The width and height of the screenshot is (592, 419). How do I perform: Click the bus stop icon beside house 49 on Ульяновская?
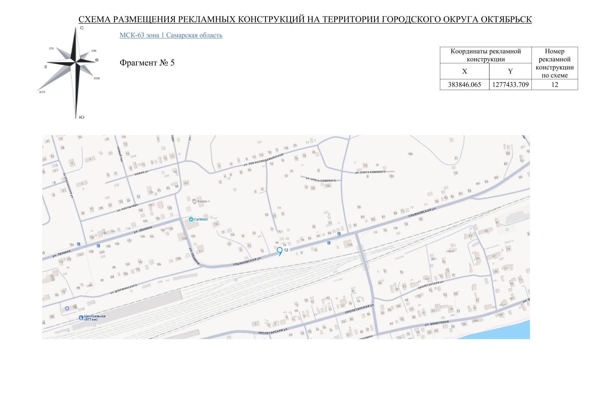pos(339,234)
